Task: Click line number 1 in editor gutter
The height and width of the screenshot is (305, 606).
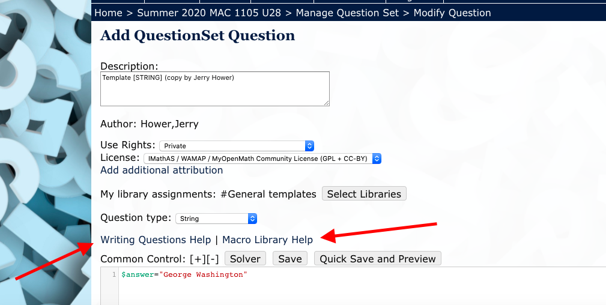Action: pos(113,274)
